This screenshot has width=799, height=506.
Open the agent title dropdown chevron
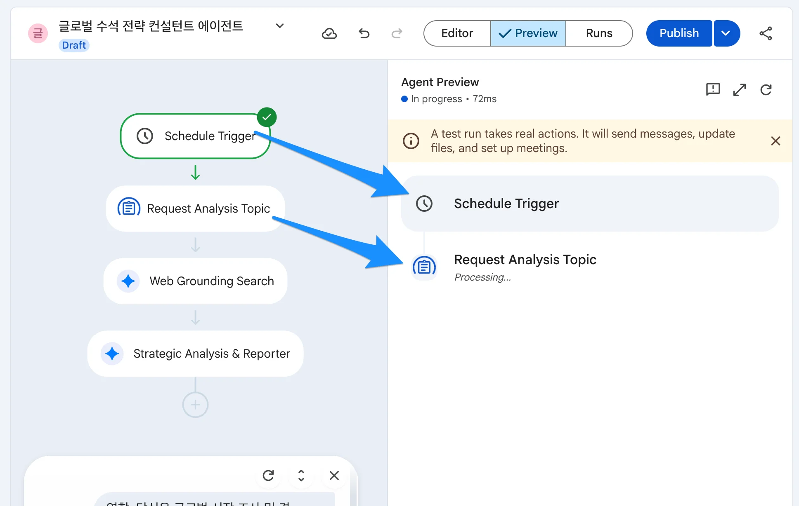pos(280,26)
